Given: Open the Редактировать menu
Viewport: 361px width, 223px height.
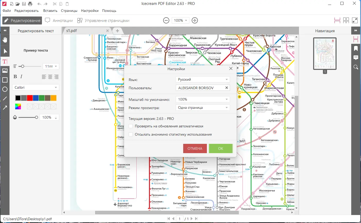Looking at the screenshot, I should point(27,11).
